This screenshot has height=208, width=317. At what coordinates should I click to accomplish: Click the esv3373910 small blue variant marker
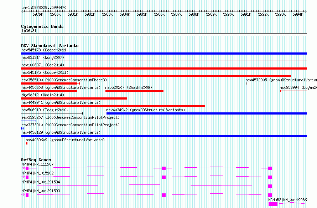click(x=23, y=128)
